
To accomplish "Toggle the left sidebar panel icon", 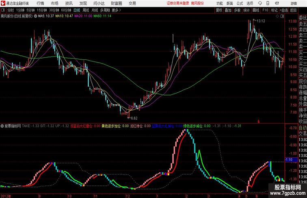I will (3, 10).
